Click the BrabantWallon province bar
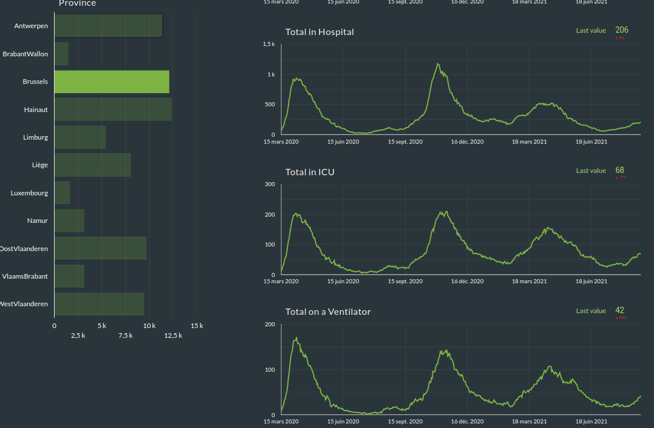Screen dimensions: 654x428 tap(61, 54)
